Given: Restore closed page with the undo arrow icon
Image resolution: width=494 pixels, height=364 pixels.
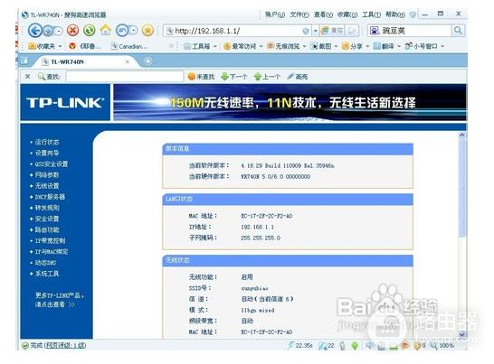Looking at the screenshot, I should coord(122,31).
